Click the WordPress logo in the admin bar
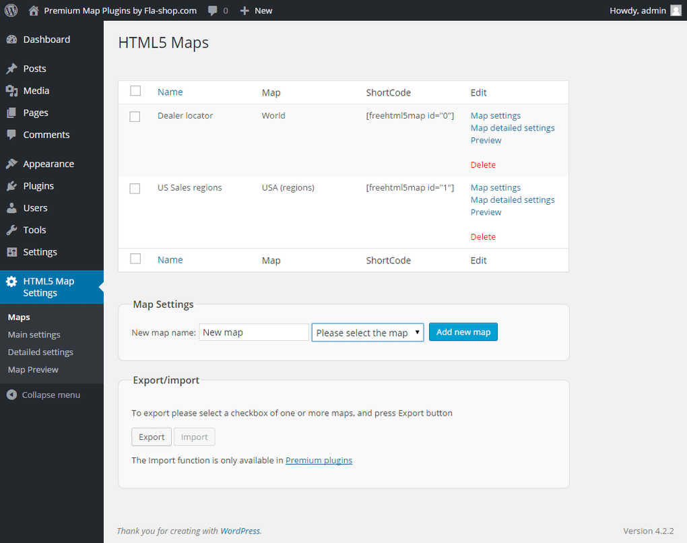 [x=10, y=10]
